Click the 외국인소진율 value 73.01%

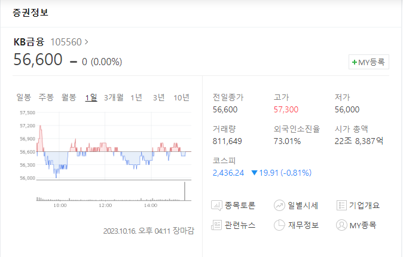287,141
